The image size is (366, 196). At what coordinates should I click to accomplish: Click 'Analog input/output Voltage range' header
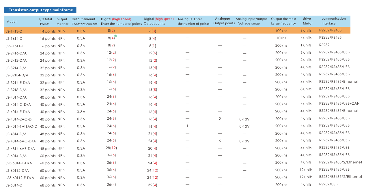(x=251, y=21)
